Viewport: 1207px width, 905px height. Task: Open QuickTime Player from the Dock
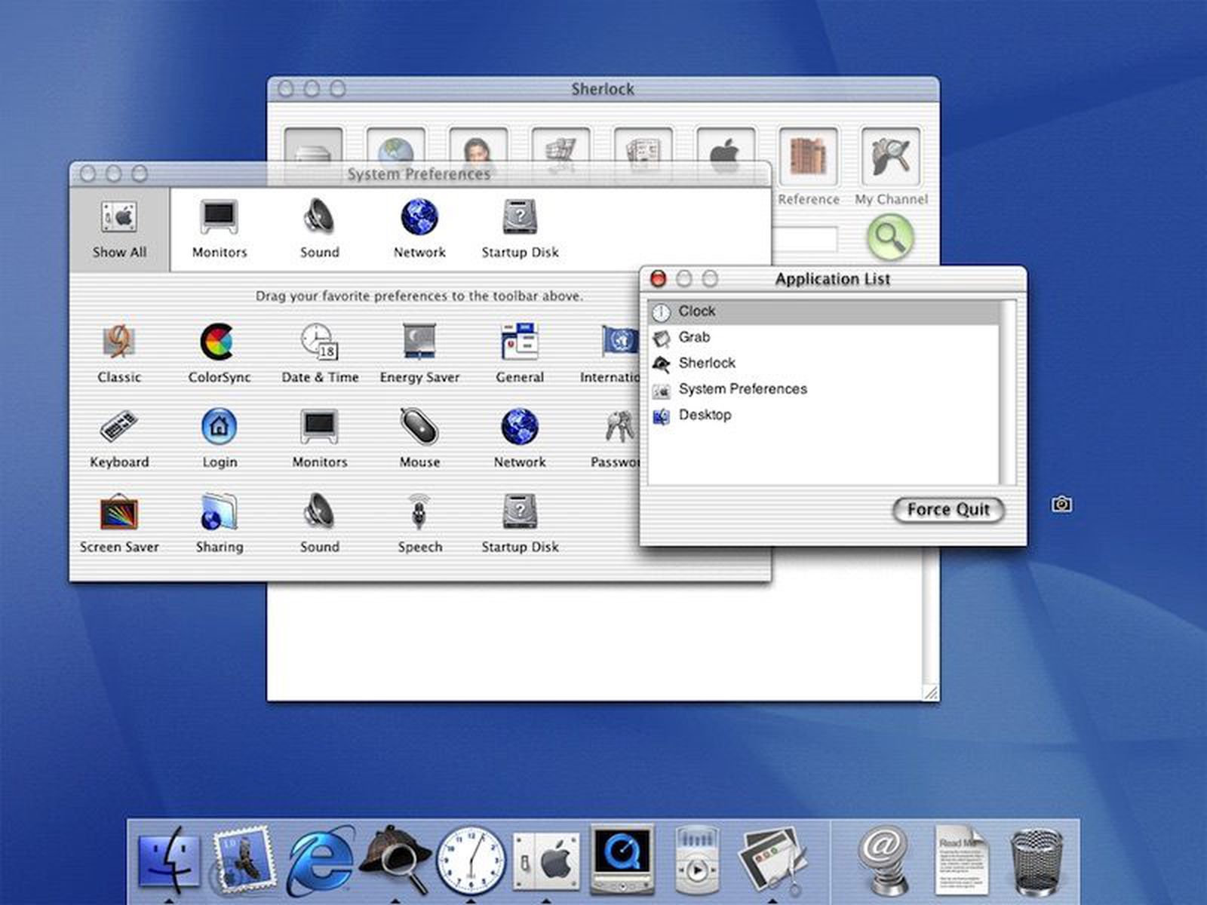click(x=622, y=860)
